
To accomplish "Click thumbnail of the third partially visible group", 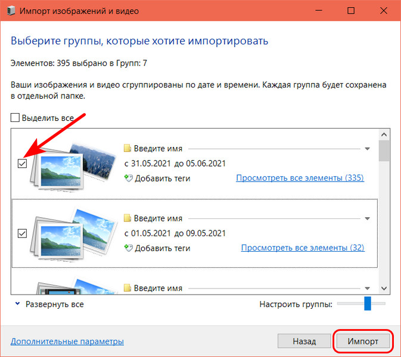I will [x=76, y=286].
